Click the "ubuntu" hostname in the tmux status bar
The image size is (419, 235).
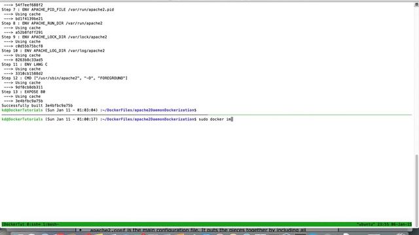[x=366, y=225]
